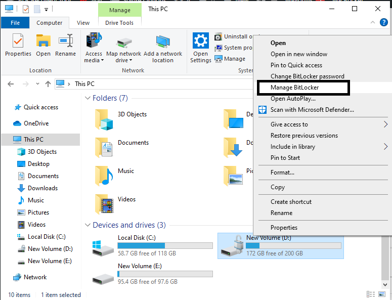Viewport: 392px width, 300px height.
Task: Open the 3D Objects folder icon
Action: [104, 120]
